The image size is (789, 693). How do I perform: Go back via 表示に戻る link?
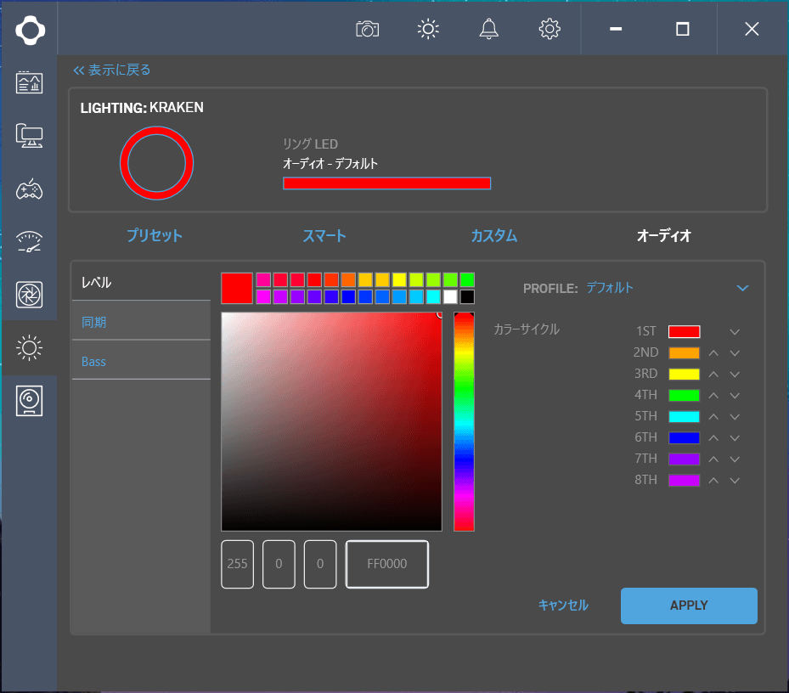112,70
